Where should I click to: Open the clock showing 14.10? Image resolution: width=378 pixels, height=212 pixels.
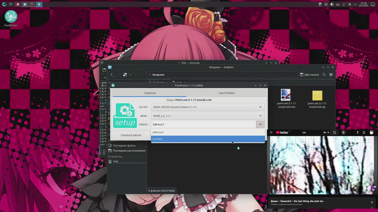tap(363, 4)
